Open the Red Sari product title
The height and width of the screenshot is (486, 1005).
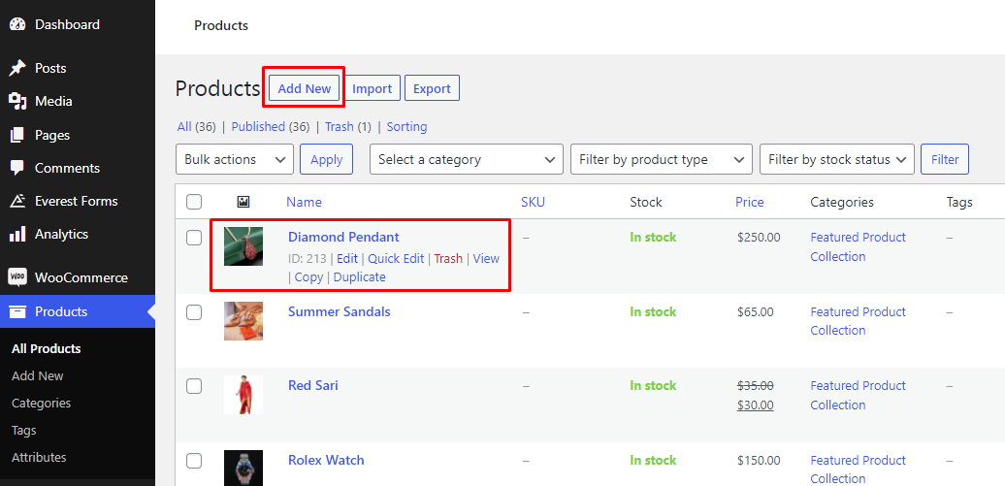coord(313,385)
